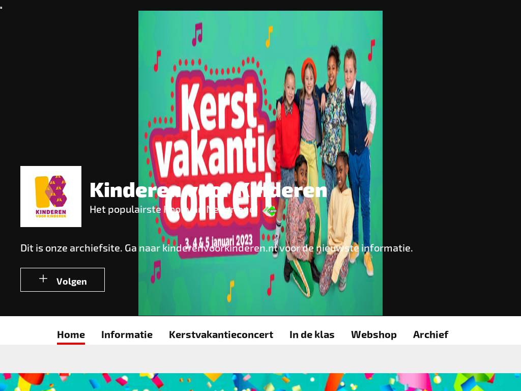Click the Het populairste koor subtitle
The width and height of the screenshot is (521, 391).
173,209
